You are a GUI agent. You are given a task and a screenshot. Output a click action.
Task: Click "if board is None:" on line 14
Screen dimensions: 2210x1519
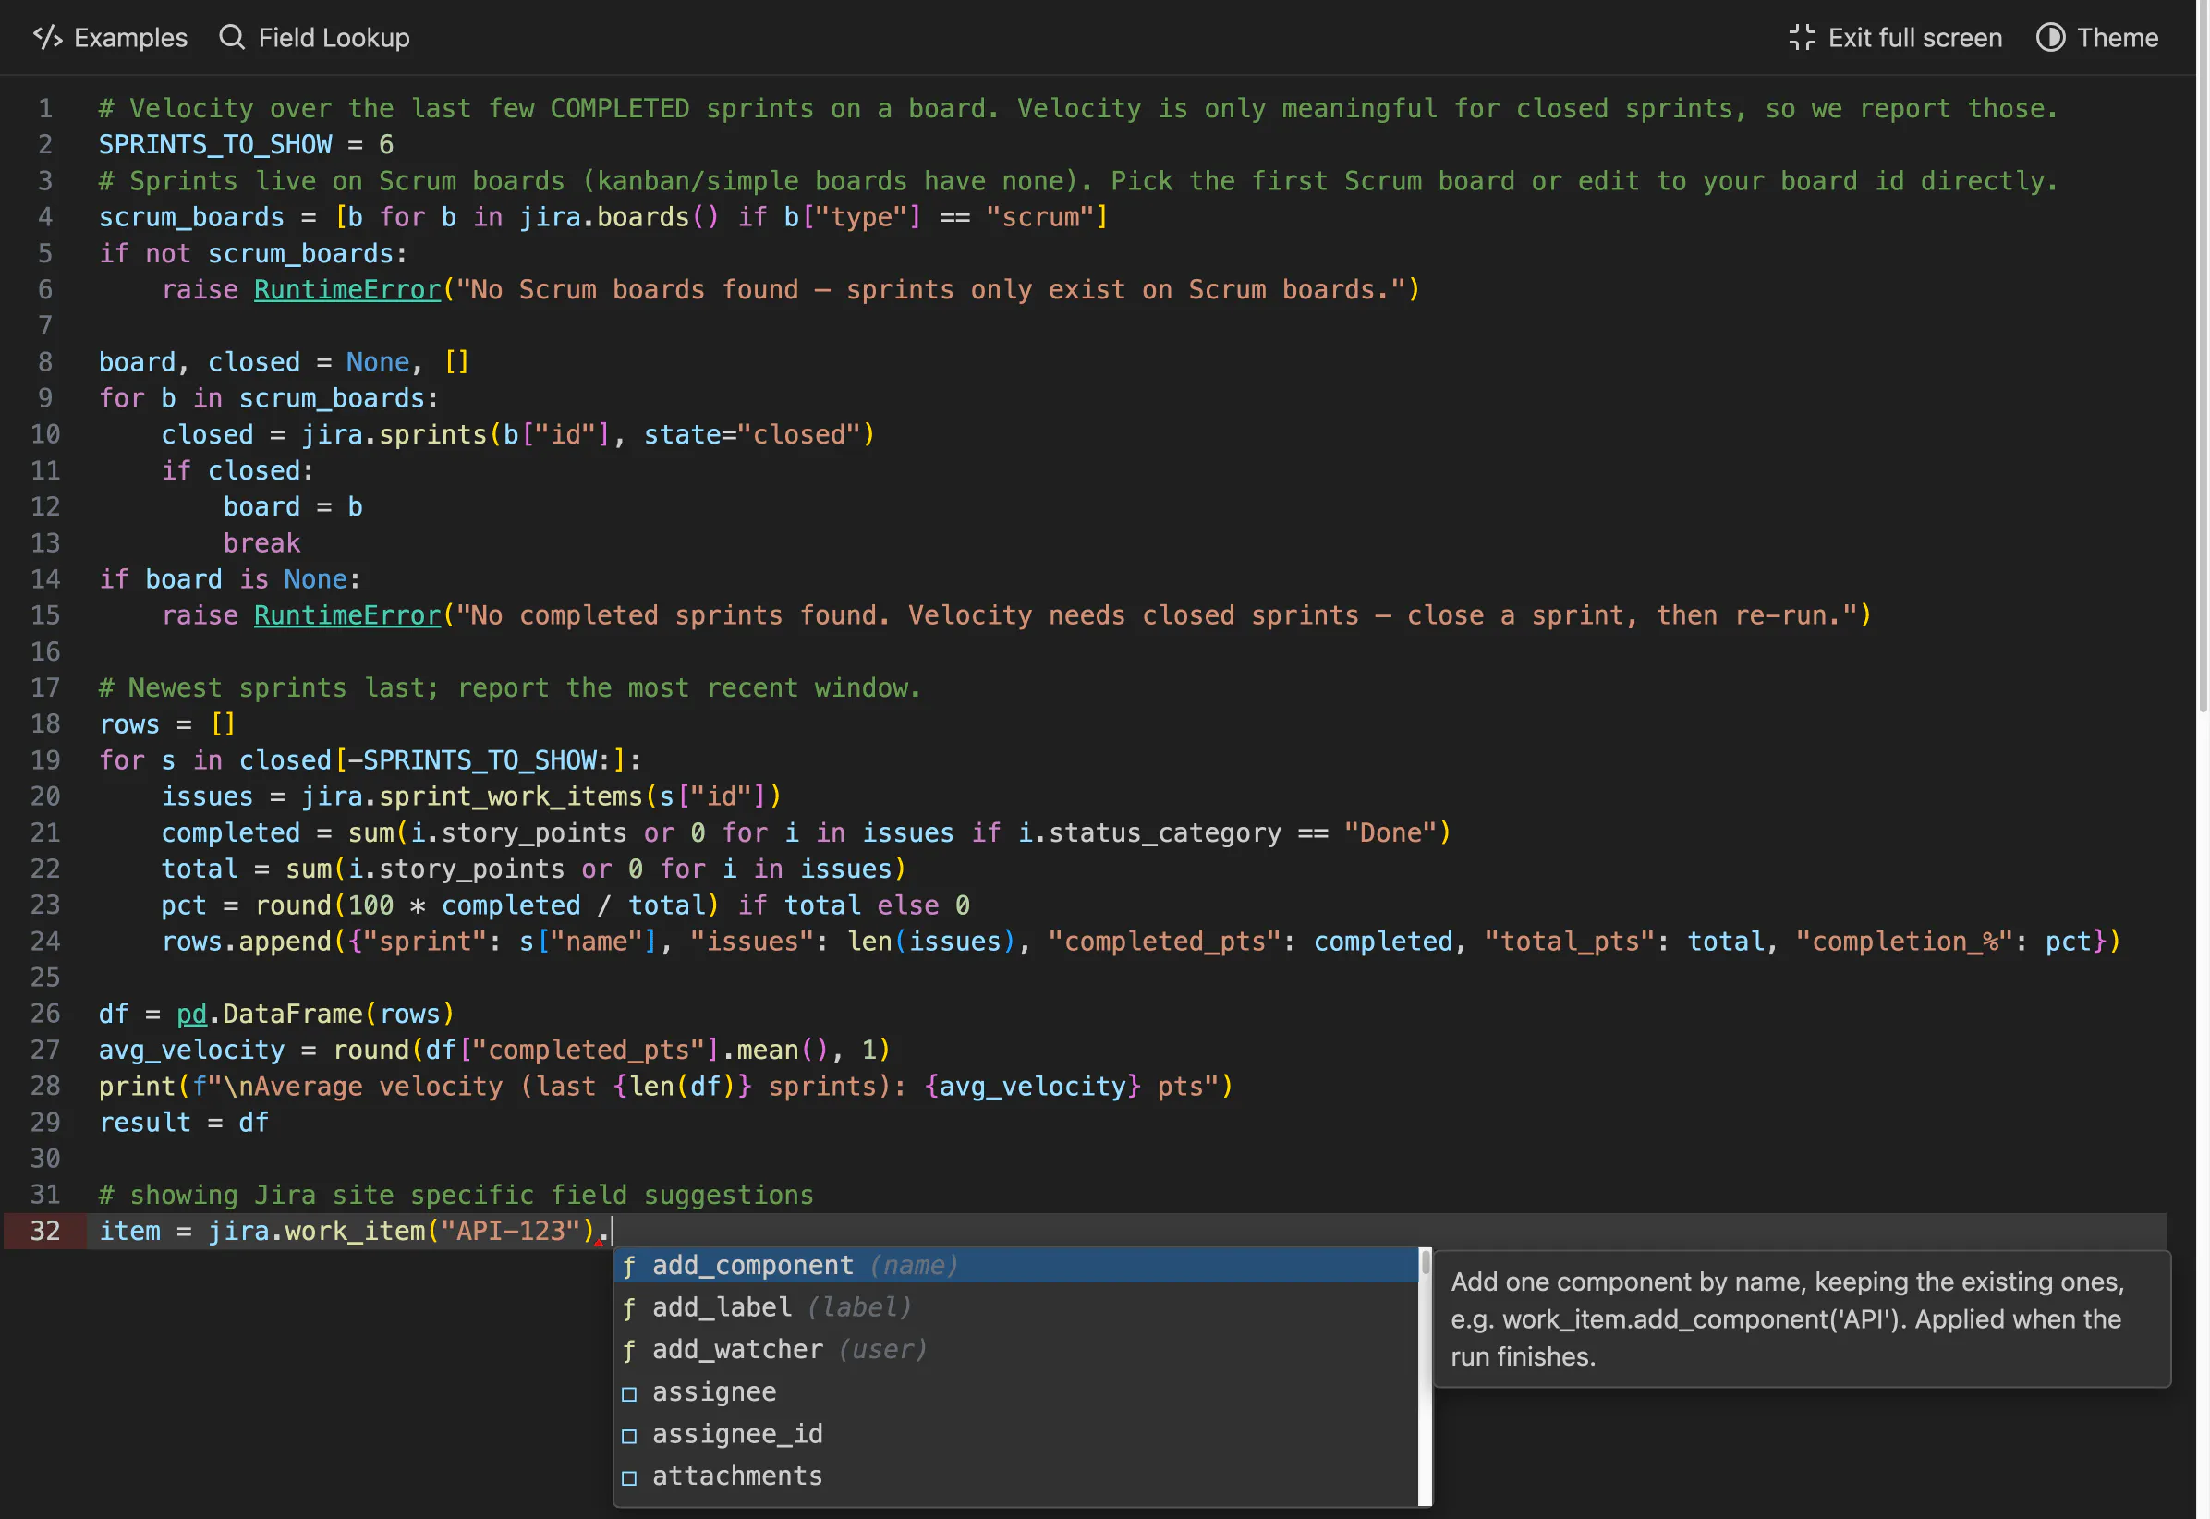[x=230, y=579]
